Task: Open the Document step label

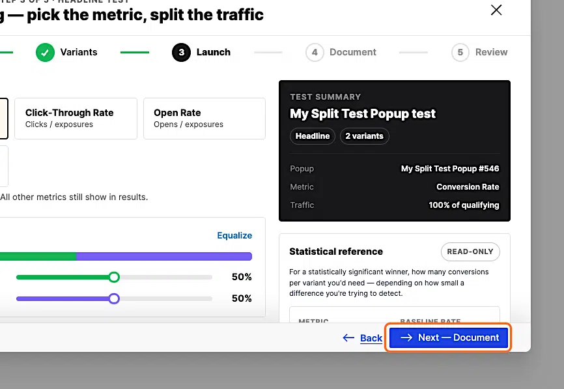Action: coord(353,52)
